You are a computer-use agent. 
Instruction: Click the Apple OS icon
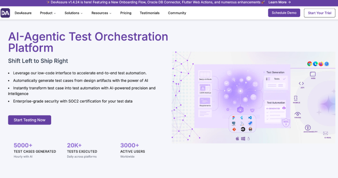point(237,138)
